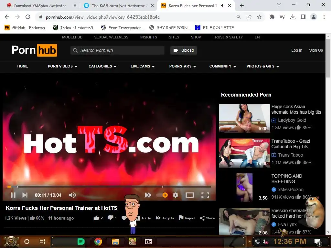Enter fullscreen in the video player
Image resolution: width=331 pixels, height=248 pixels.
(205, 195)
